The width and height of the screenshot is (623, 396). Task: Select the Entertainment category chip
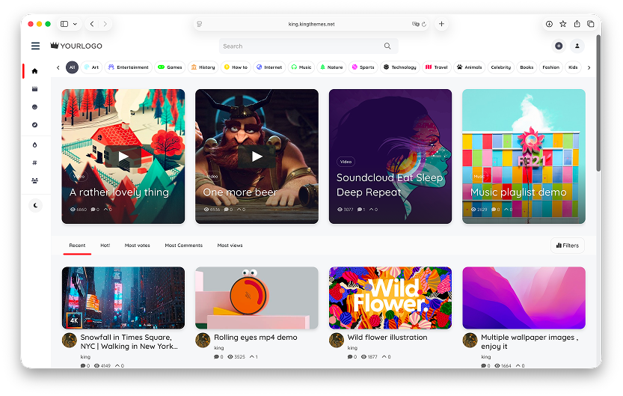pyautogui.click(x=129, y=67)
